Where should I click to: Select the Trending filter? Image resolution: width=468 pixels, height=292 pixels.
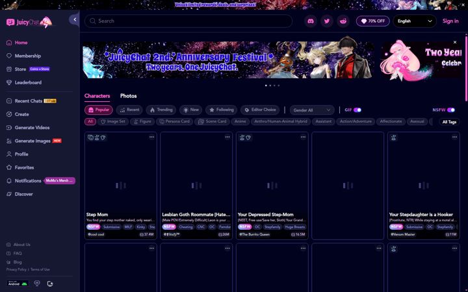(x=161, y=110)
